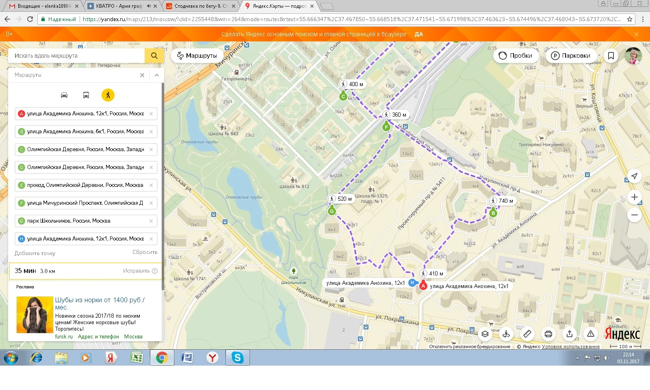The width and height of the screenshot is (650, 390).
Task: Edit route point D Олимпийская Деревня field
Action: 86,167
